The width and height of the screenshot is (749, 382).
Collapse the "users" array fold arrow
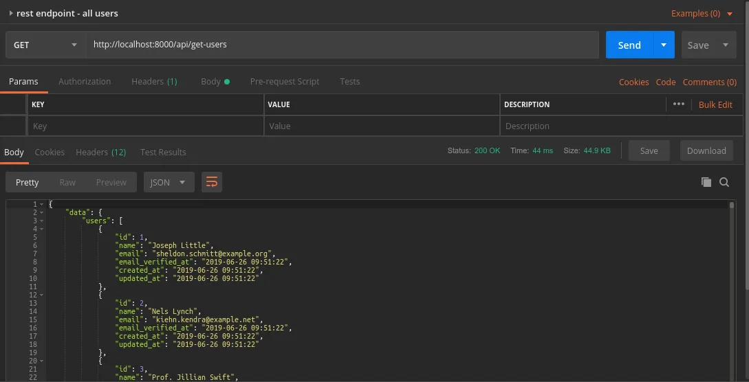43,221
